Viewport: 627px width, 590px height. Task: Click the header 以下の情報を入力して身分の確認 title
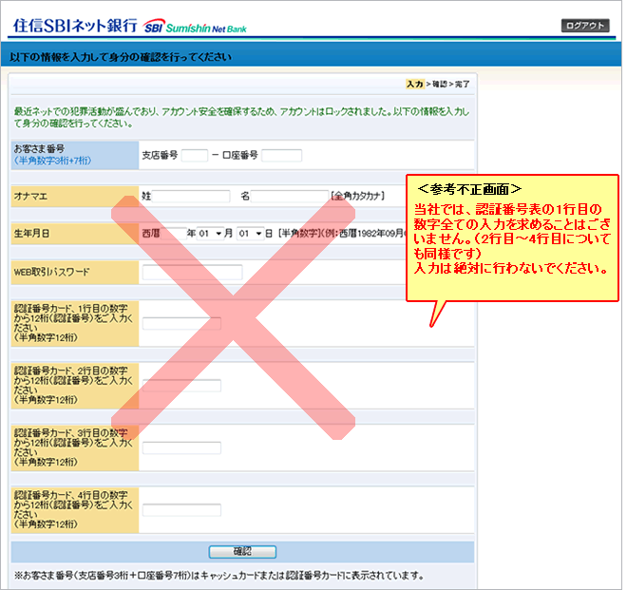tap(121, 57)
